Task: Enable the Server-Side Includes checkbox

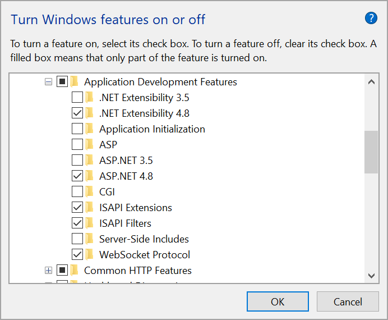Action: pyautogui.click(x=77, y=239)
